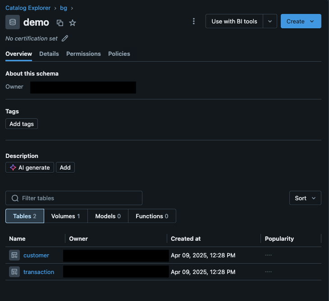Expand the Use with BI tools arrow
The height and width of the screenshot is (301, 329).
click(x=270, y=21)
